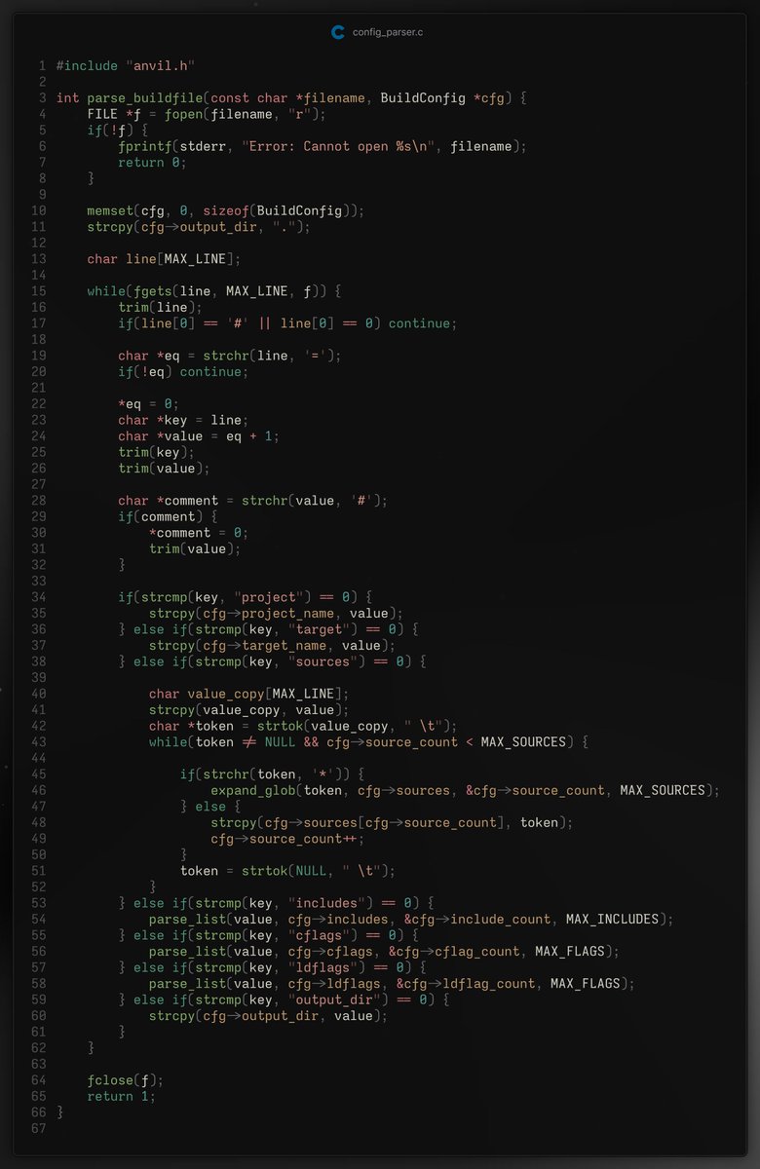
Task: Click the parse_buildfile function name
Action: (x=145, y=97)
